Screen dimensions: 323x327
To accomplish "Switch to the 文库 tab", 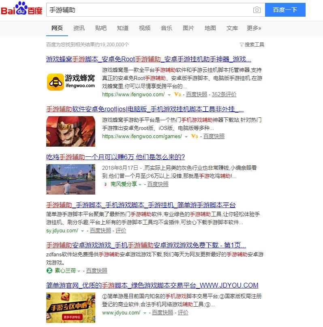I will coord(232,28).
